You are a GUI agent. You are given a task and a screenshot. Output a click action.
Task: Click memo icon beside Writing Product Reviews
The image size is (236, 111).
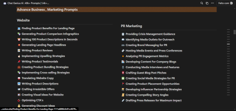(x=19, y=50)
